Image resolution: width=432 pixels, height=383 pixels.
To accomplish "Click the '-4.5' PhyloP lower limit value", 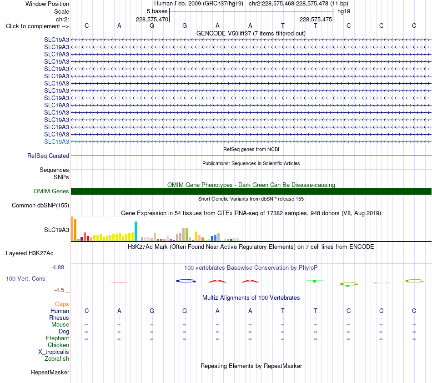I will pyautogui.click(x=59, y=290).
